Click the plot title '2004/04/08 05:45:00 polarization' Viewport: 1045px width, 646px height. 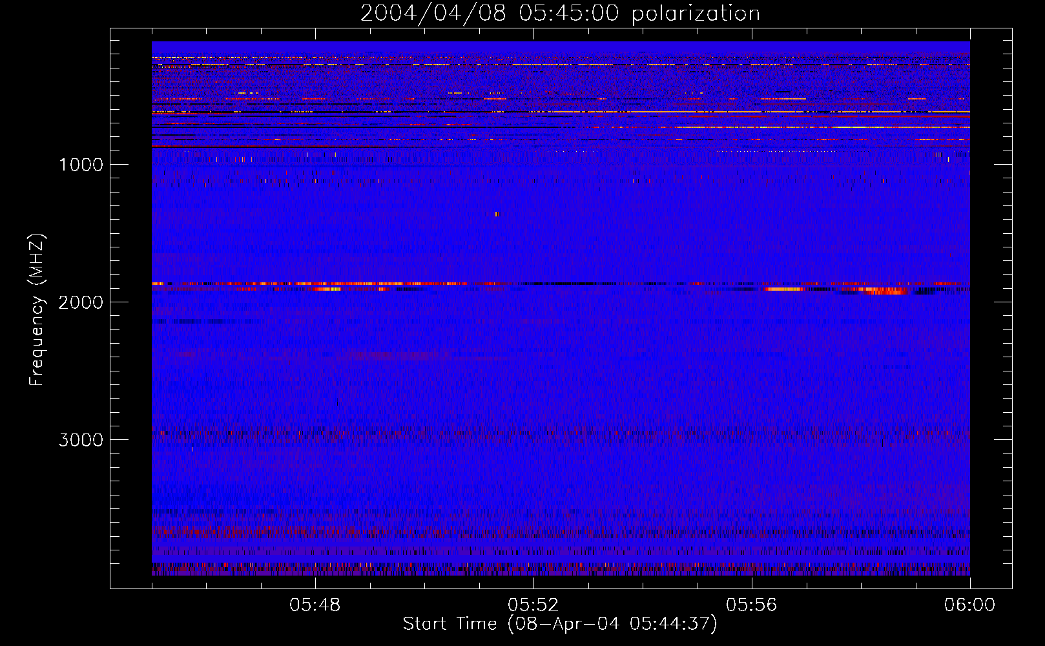pos(560,14)
